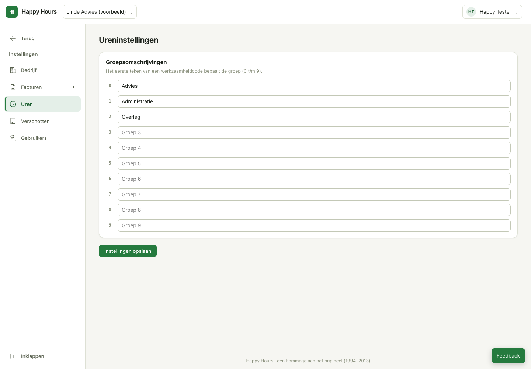
Task: Click the empty Groep 5 input field
Action: pos(314,163)
